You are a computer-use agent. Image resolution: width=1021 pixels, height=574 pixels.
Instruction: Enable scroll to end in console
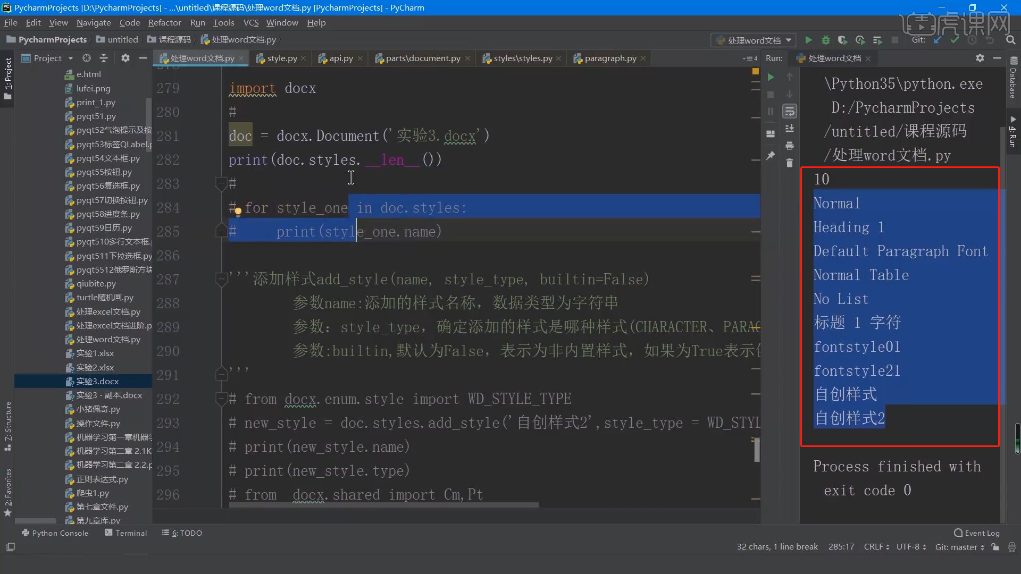tap(790, 128)
